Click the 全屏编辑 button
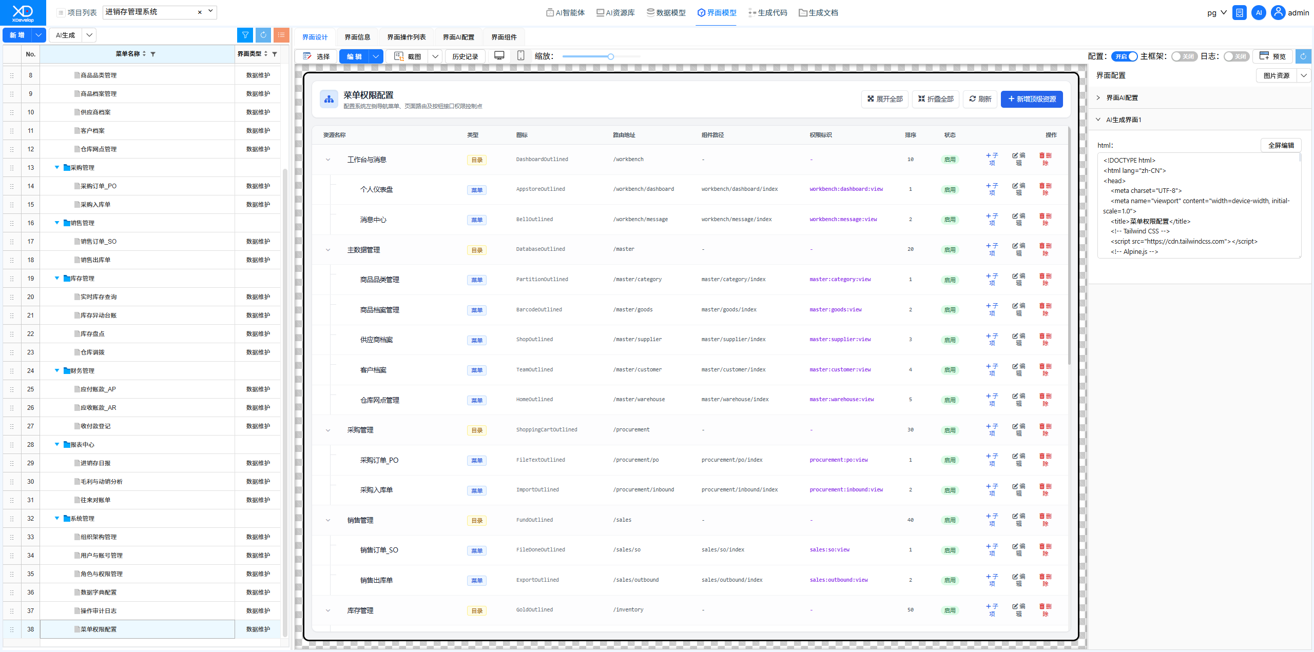Screen dimensions: 1314x652 click(1281, 145)
